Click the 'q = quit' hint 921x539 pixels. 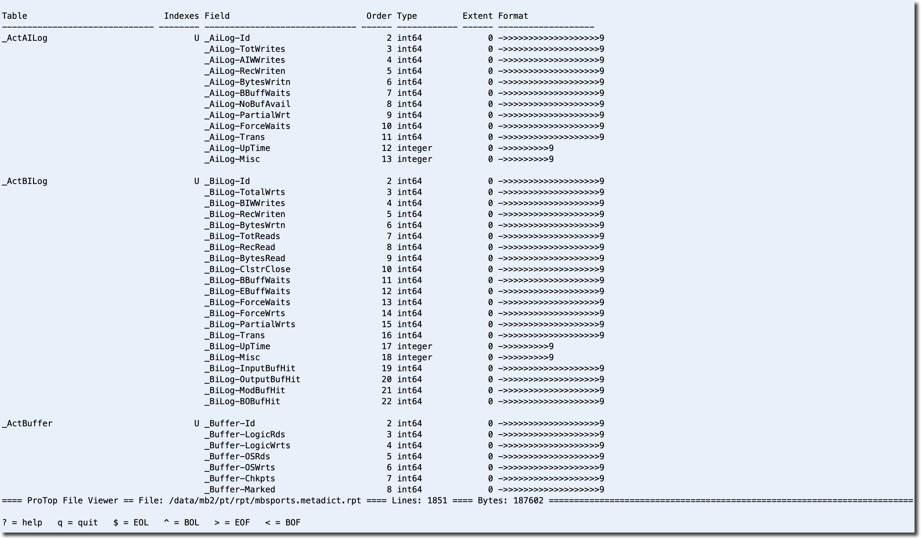tap(77, 522)
